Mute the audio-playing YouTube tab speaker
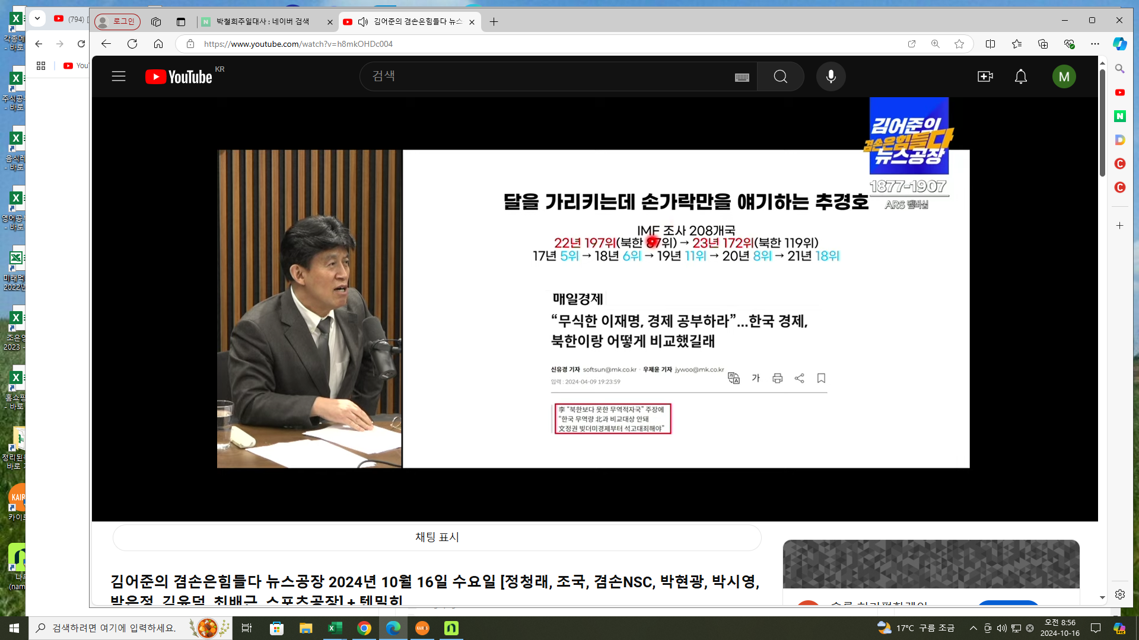The image size is (1139, 640). (363, 22)
